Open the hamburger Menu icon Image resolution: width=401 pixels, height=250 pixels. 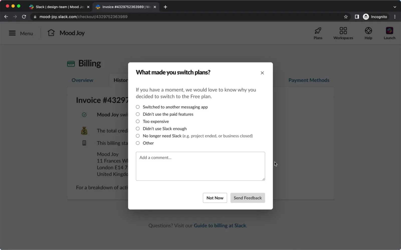[x=12, y=33]
